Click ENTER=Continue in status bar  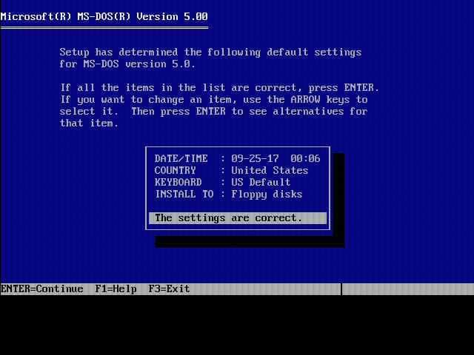click(x=41, y=289)
